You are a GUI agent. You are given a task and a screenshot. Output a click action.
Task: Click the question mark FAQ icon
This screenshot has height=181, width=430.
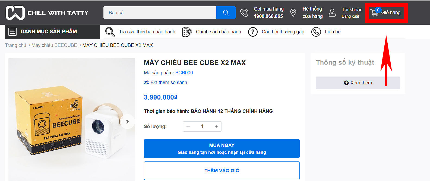tap(253, 32)
